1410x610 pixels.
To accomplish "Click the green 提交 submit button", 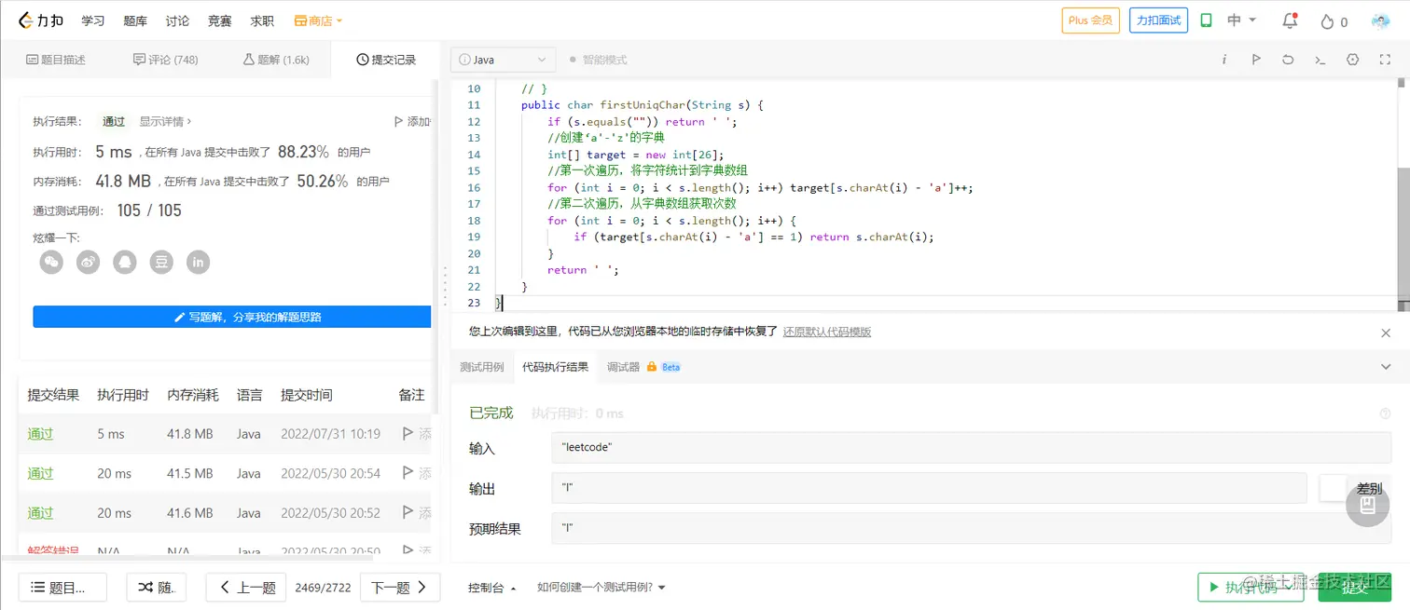I will click(1354, 588).
